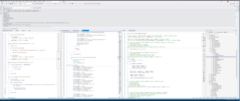240x101 pixels.
Task: Open the main.cpp editor tab
Action: tap(132, 31)
